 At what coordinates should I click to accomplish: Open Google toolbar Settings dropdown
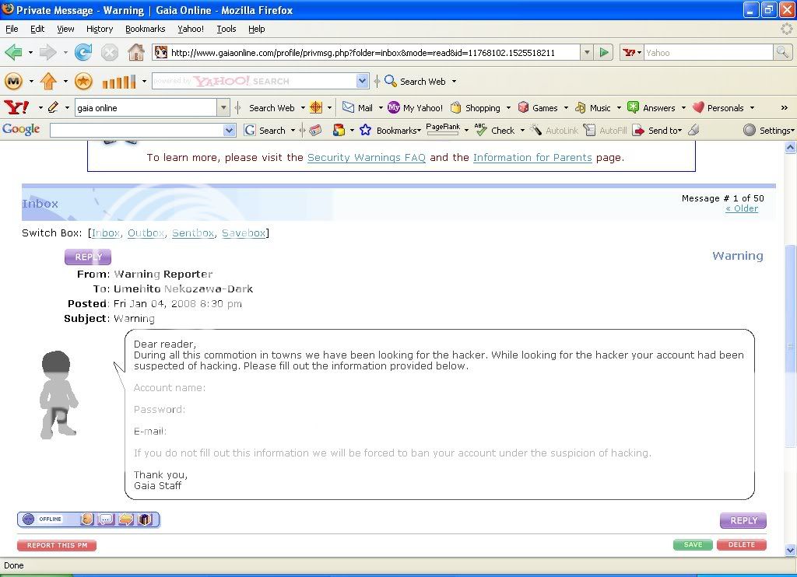click(x=768, y=131)
